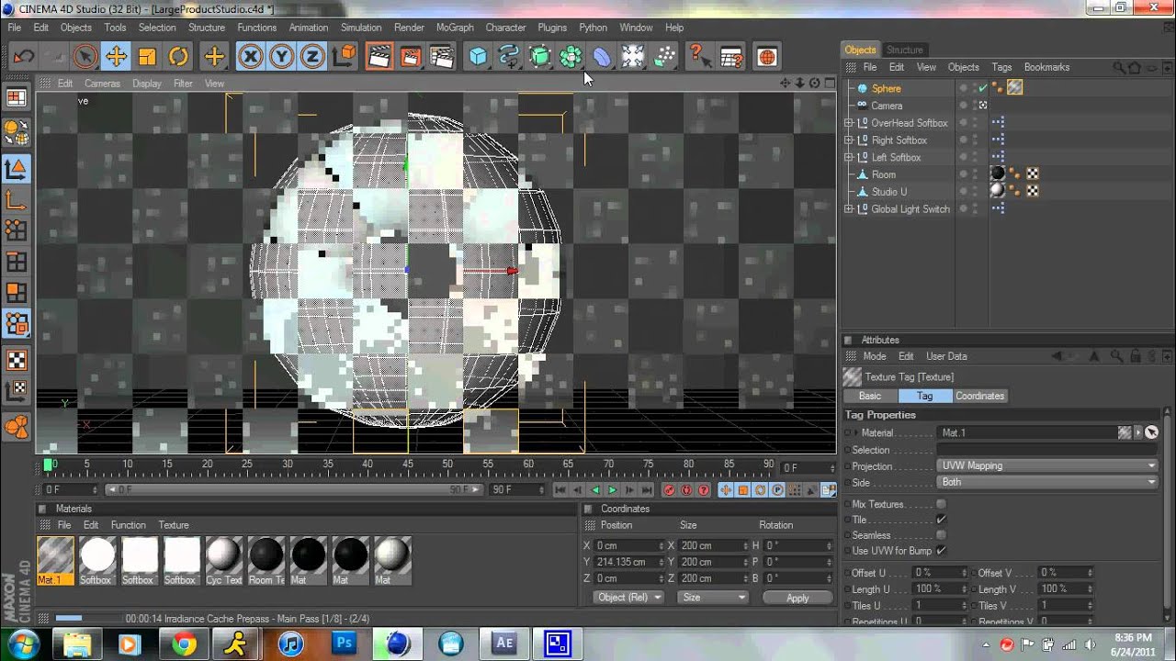Toggle X axis lock
This screenshot has width=1176, height=661.
(250, 57)
